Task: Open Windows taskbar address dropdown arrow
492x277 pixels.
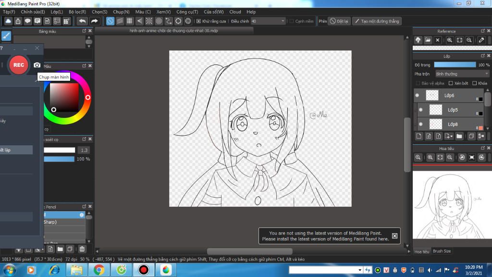Action: coord(360,270)
